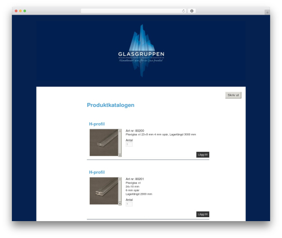This screenshot has height=238, width=282.
Task: Select the text Art nr: 80200
Action: click(135, 131)
